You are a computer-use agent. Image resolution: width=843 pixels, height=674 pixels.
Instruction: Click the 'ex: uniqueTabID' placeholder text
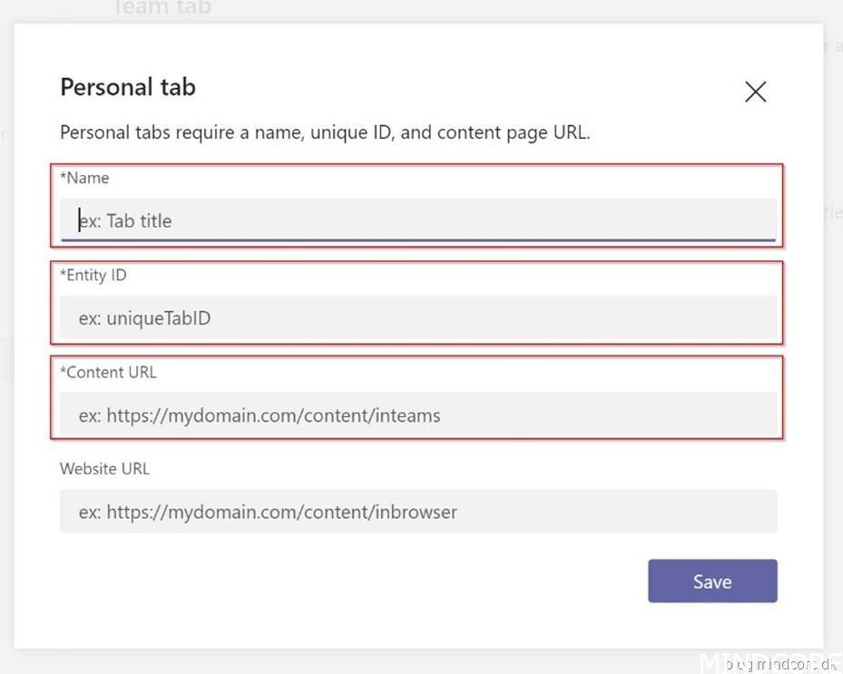pos(145,318)
